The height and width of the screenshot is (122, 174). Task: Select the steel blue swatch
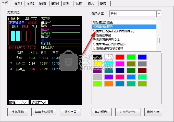point(120,84)
